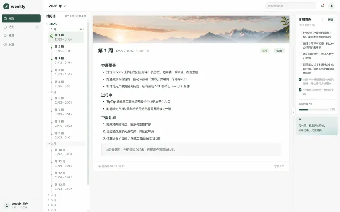Check the 周五团建报名 todo
Viewport: 340px width, 212px height.
coord(300,54)
